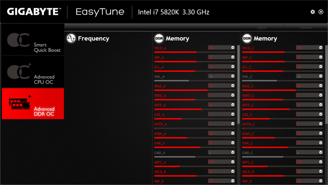Open the tRTP_A dropdown
Viewport: 328px width, 185px height.
[x=233, y=105]
